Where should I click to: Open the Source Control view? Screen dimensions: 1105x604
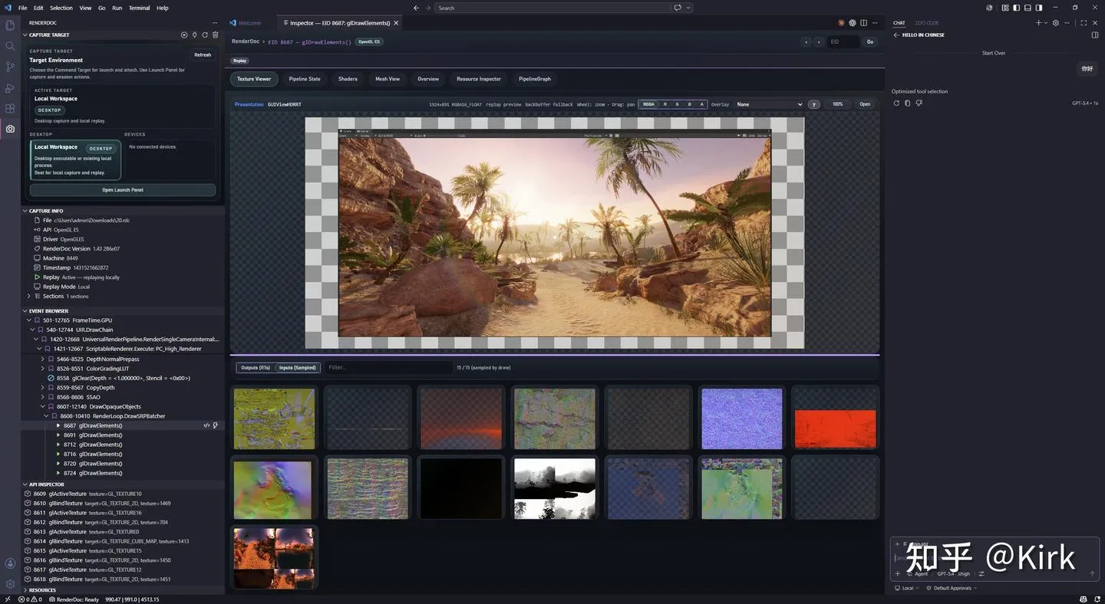point(10,67)
